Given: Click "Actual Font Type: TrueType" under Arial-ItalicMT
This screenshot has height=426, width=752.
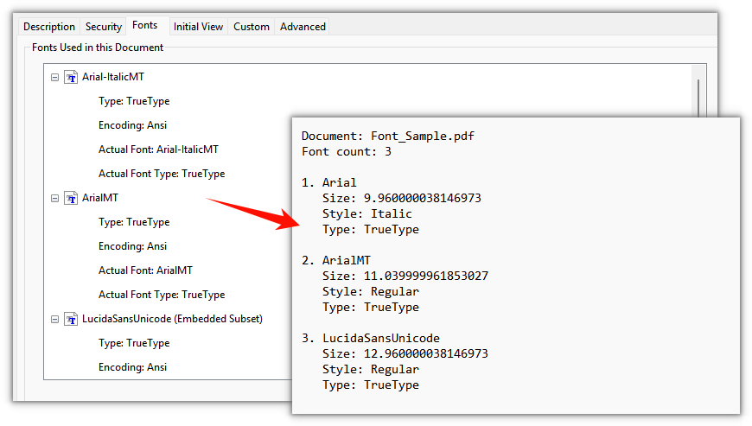Looking at the screenshot, I should point(162,174).
